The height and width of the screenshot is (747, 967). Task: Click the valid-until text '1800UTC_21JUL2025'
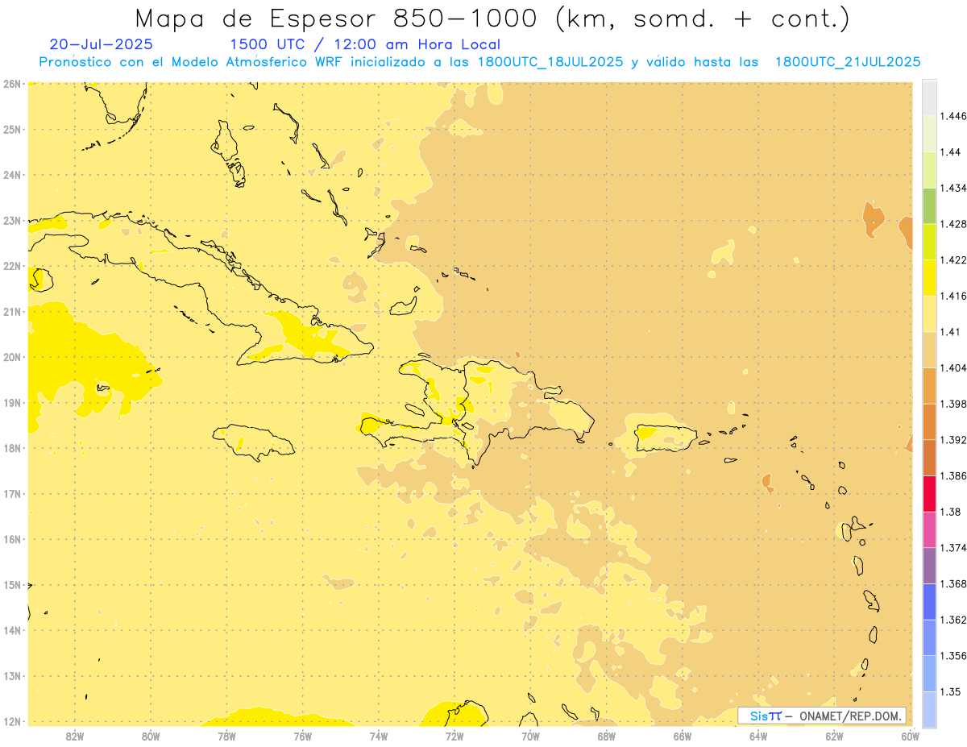(848, 62)
